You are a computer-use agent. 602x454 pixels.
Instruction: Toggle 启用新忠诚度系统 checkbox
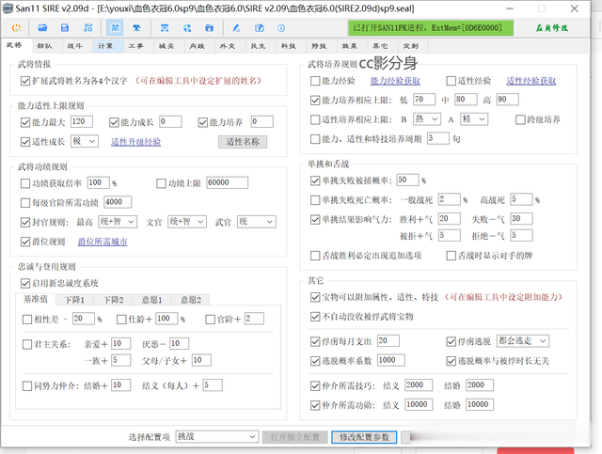(25, 282)
